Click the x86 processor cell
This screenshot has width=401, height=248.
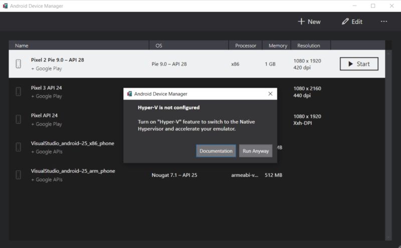pos(235,64)
